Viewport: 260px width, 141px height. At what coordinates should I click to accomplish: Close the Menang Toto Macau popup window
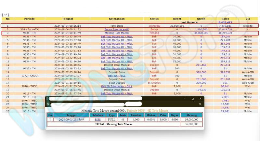pos(201,99)
